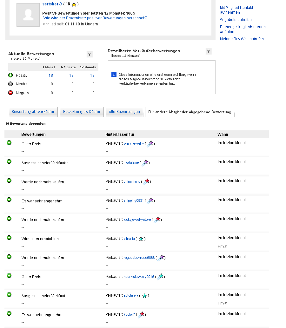Viewport: 286px width, 328px height.
Task: Open seller luckyjewelrystore profile
Action: (x=137, y=220)
